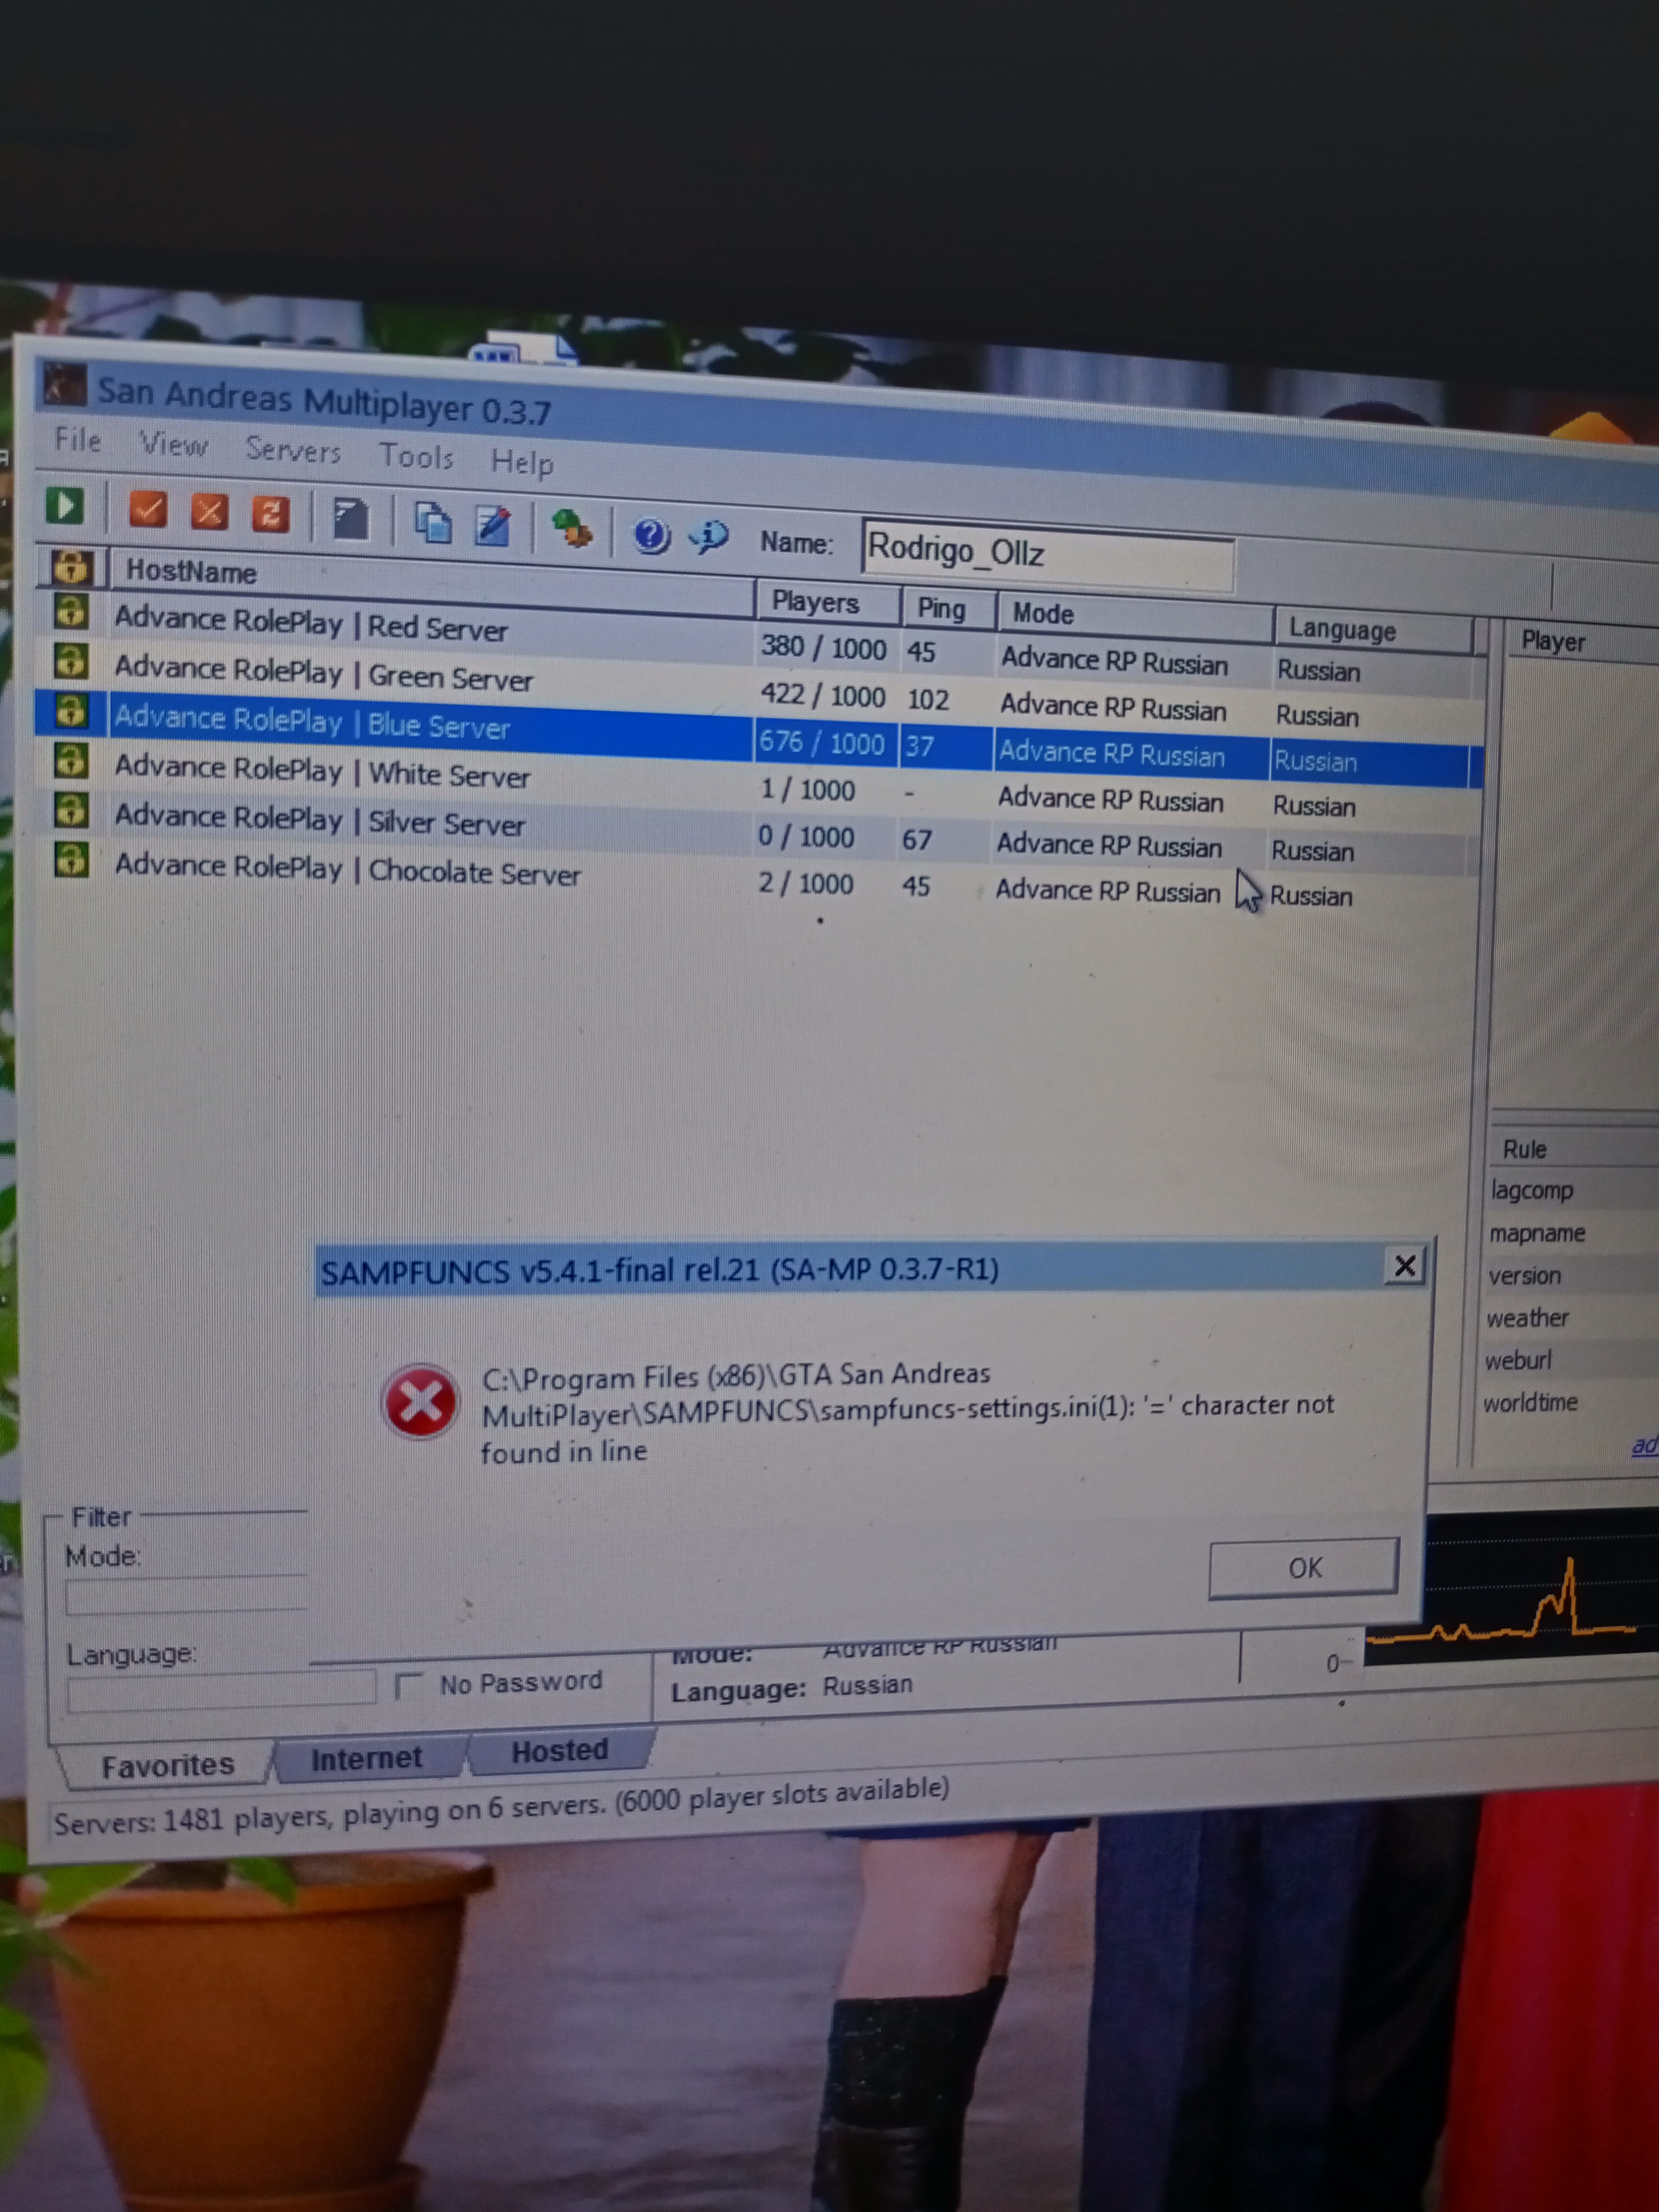Click the orange Refresh Server icon
Viewport: 1659px width, 2212px height.
click(x=270, y=514)
